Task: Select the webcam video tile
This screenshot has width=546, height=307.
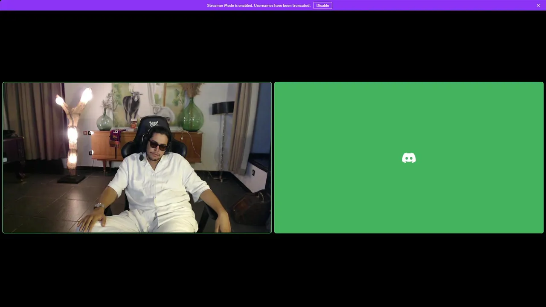Action: 137,157
